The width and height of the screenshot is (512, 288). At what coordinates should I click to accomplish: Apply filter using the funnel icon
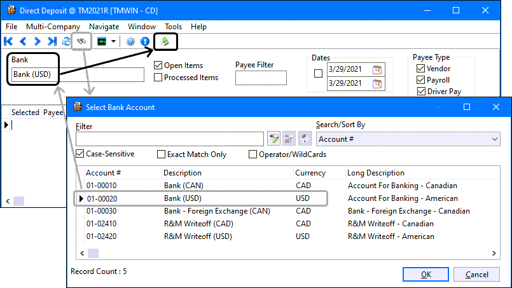click(274, 139)
